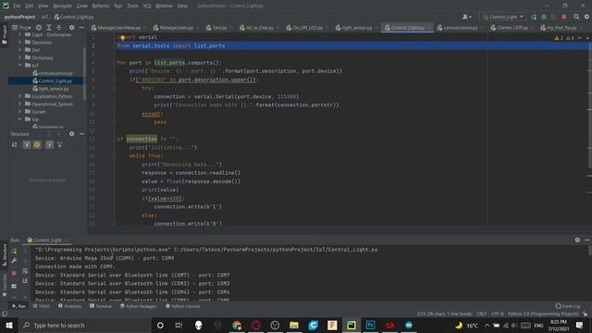Open the Python Console tool window
Image resolution: width=592 pixels, height=333 pixels.
tap(183, 306)
